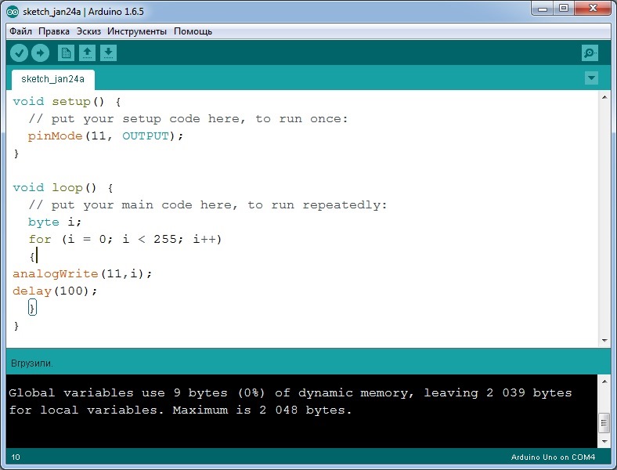Click 'Arduino Uno on COM4' in status bar
Image resolution: width=617 pixels, height=470 pixels.
point(553,457)
